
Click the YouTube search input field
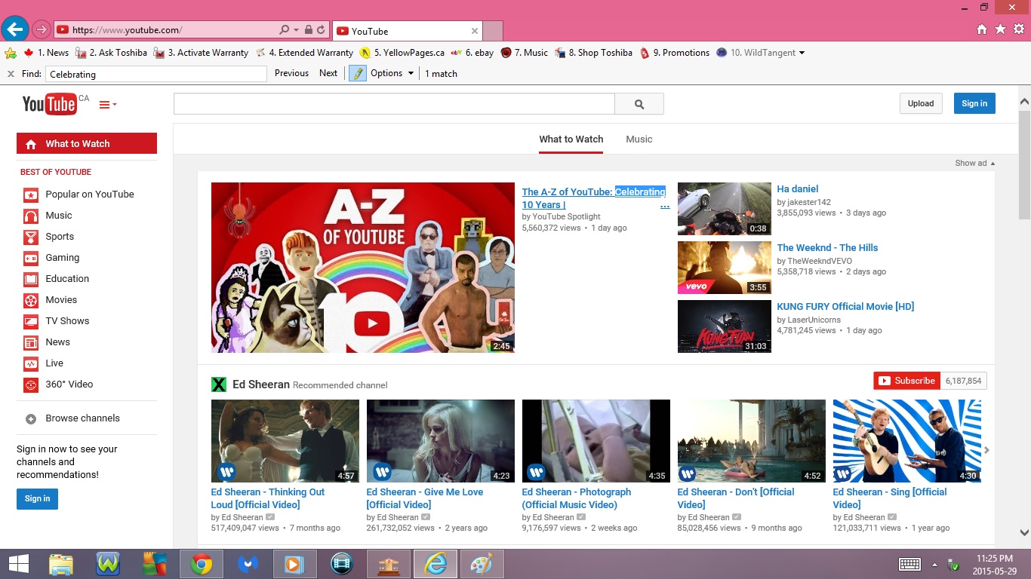pyautogui.click(x=394, y=104)
